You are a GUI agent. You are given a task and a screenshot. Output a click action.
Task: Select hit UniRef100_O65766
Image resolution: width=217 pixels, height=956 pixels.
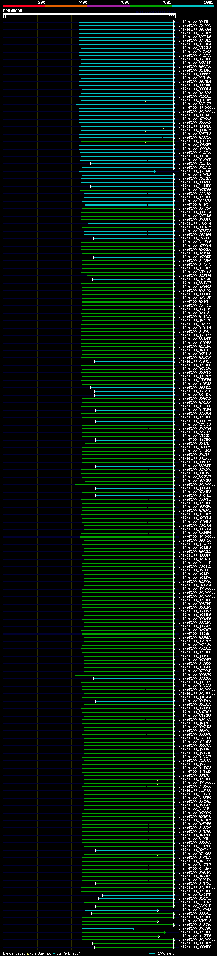(195, 190)
